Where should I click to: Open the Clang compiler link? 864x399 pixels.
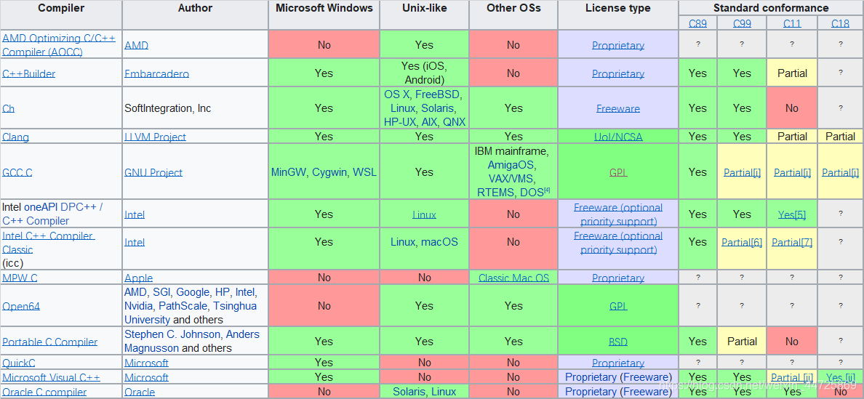(x=15, y=137)
